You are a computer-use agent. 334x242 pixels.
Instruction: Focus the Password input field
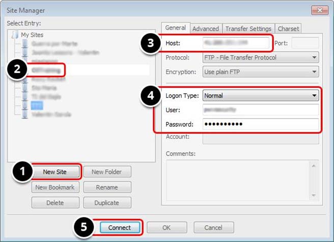(x=261, y=124)
